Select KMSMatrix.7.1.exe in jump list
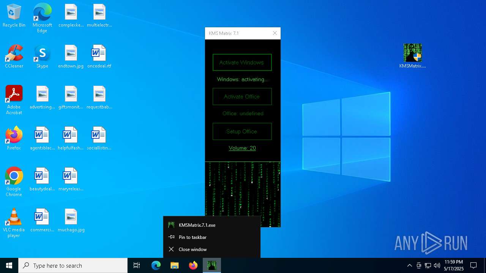This screenshot has width=486, height=273. coord(212,225)
